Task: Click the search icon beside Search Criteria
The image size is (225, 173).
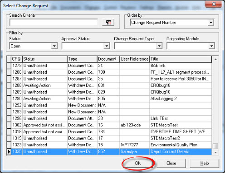Action: coord(108,22)
